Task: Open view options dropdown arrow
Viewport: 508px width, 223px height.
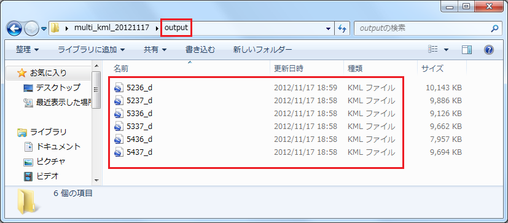Action: coord(446,50)
